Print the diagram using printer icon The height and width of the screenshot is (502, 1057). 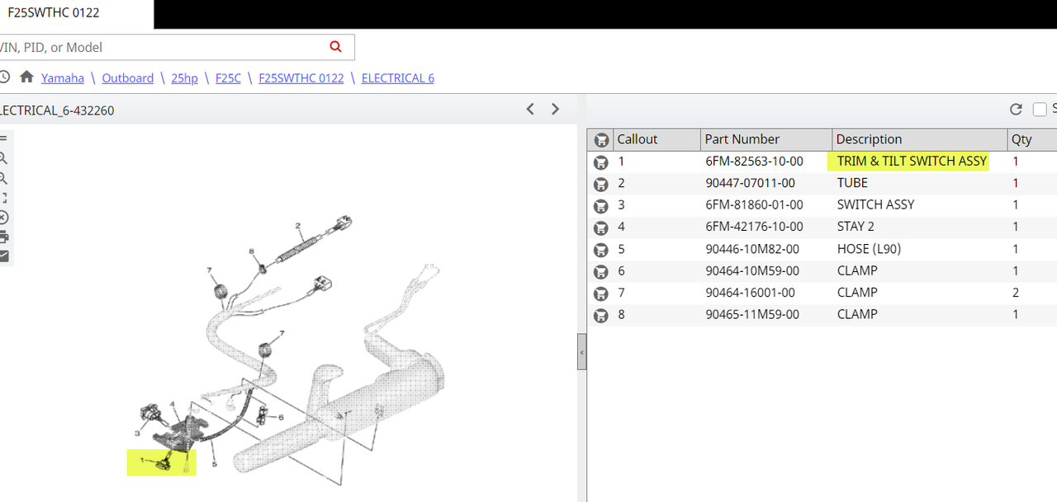tap(3, 237)
